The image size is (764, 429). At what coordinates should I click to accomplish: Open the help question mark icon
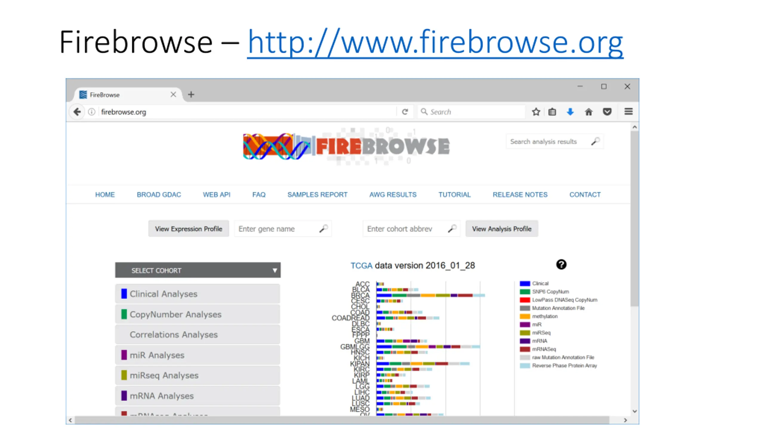point(561,265)
